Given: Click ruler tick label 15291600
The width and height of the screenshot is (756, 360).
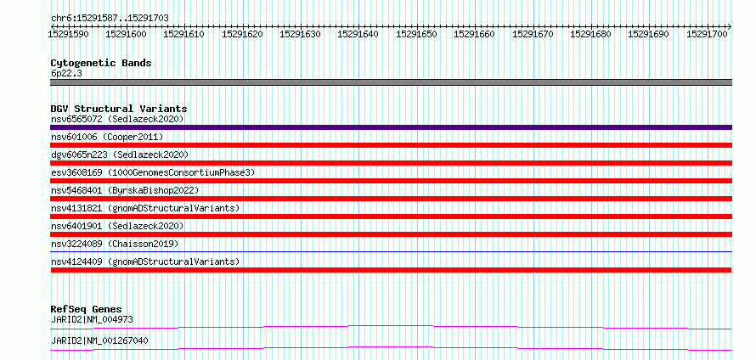Looking at the screenshot, I should [126, 34].
